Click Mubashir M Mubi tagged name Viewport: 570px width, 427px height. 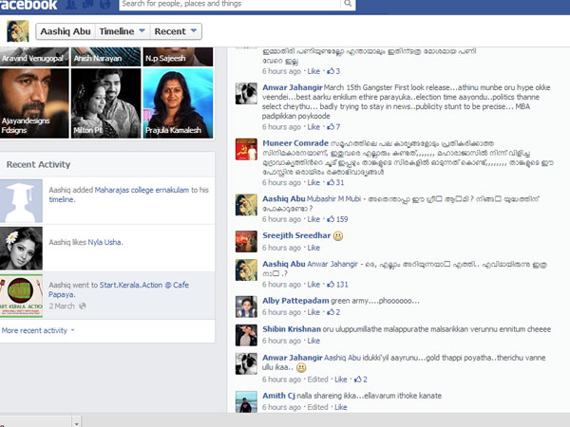(x=333, y=198)
